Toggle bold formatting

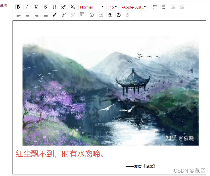[18, 7]
